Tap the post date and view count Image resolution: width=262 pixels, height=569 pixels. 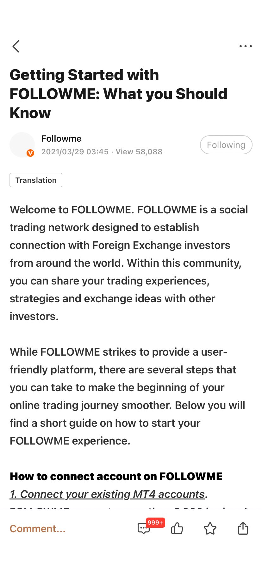pos(102,152)
